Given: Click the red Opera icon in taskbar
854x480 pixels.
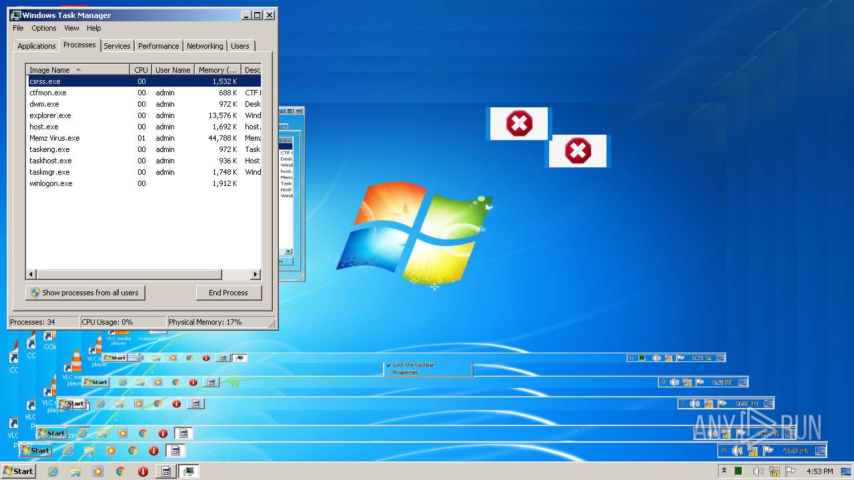Looking at the screenshot, I should click(x=143, y=471).
